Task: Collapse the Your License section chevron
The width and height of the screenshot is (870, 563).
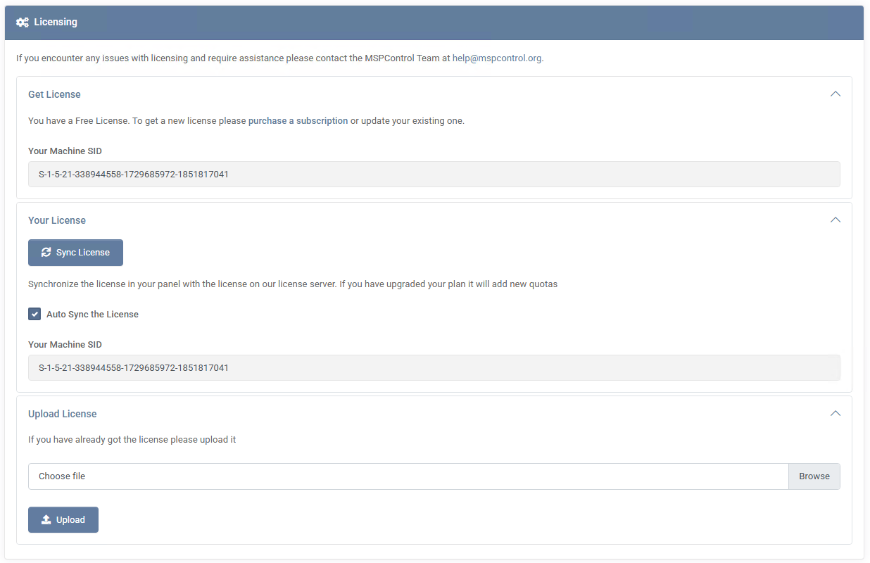Action: point(835,220)
